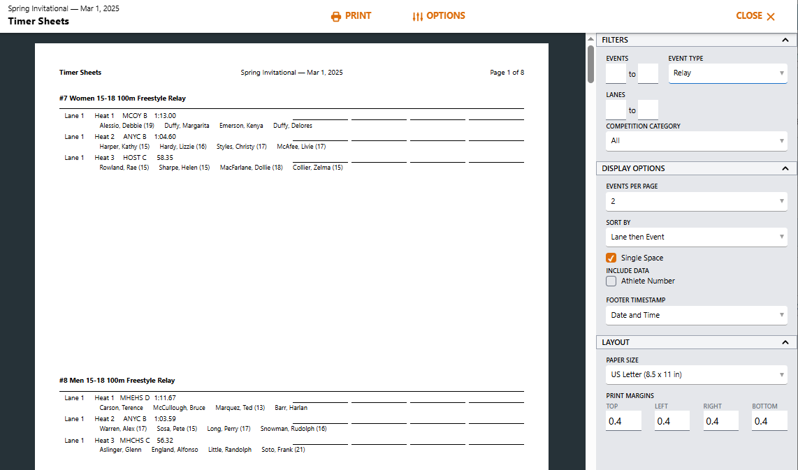Image resolution: width=798 pixels, height=470 pixels.
Task: Enable the Athlete Number checkbox
Action: [x=611, y=281]
